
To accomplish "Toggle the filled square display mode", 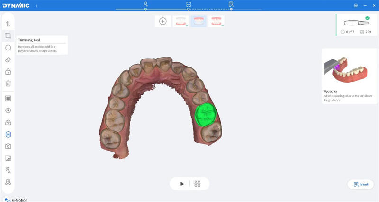I will point(8,99).
